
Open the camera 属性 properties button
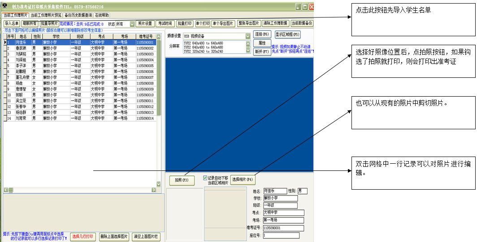coord(262,43)
